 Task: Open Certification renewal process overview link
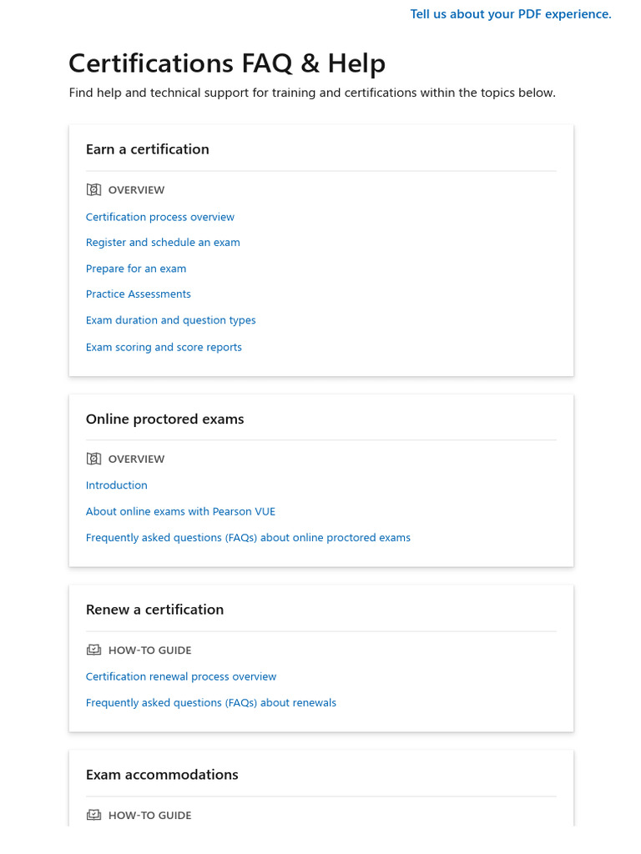pyautogui.click(x=181, y=676)
